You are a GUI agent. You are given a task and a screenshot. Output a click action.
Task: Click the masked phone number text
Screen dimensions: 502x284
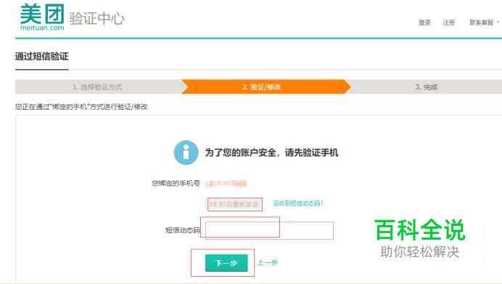click(x=226, y=183)
